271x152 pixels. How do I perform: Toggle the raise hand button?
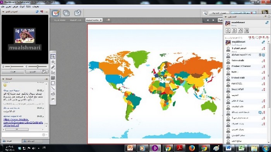click(240, 31)
